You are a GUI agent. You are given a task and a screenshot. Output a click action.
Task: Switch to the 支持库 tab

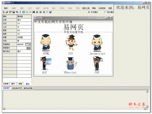[5, 84]
